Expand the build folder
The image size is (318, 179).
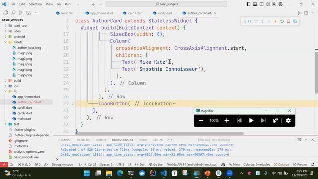point(6,81)
